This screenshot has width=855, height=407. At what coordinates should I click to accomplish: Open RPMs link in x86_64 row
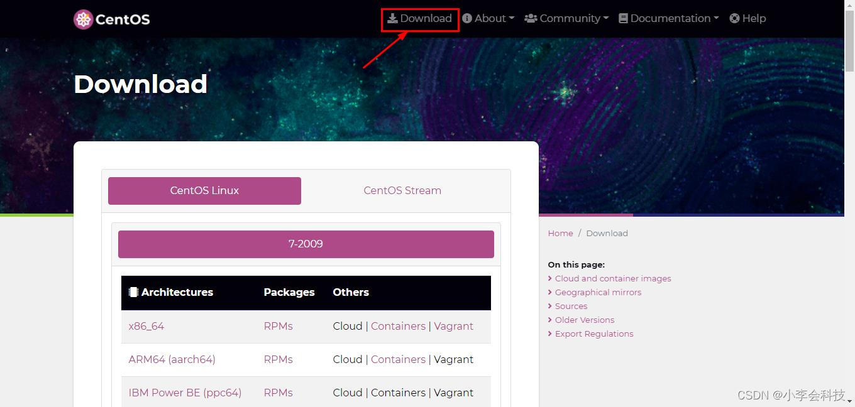pyautogui.click(x=278, y=326)
